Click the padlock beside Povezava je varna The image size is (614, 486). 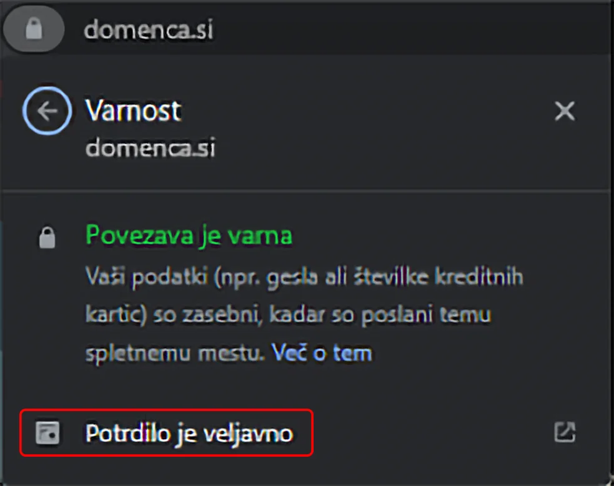coord(47,238)
